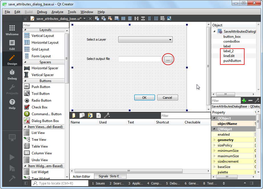Open the Select a Layer combo box
The width and height of the screenshot is (263, 189).
(145, 40)
